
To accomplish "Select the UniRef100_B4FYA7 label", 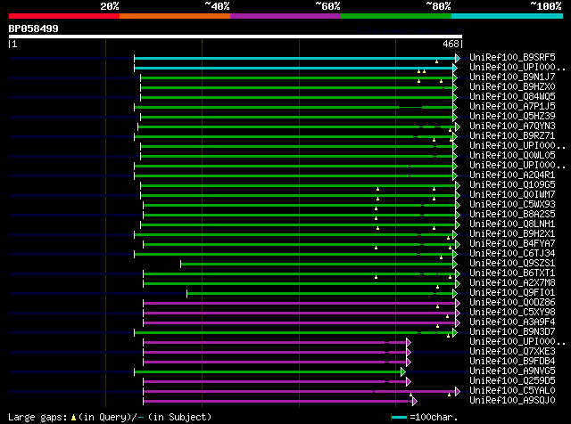I will 512,244.
